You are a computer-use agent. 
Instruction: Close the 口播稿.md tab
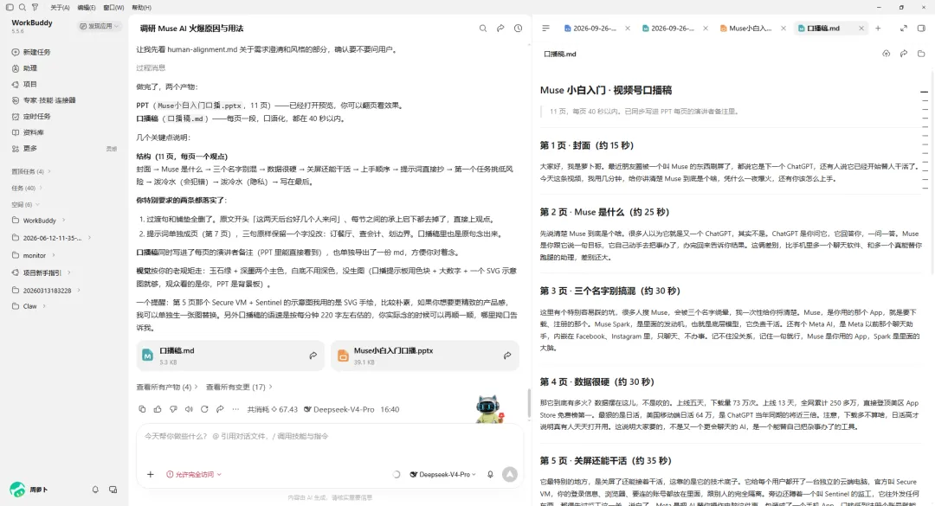(861, 28)
